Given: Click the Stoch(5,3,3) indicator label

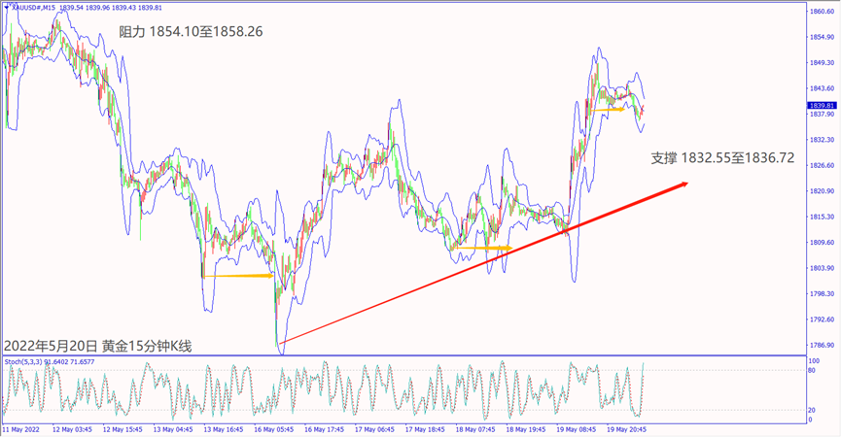Looking at the screenshot, I should (24, 362).
